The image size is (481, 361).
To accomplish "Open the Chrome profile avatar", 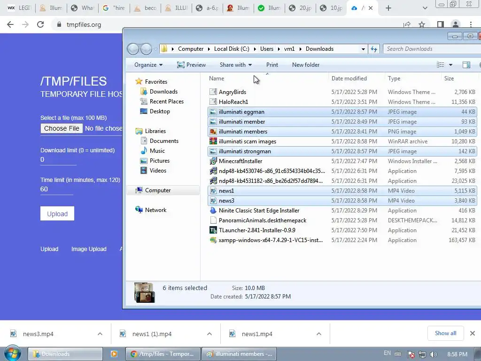I will [456, 24].
